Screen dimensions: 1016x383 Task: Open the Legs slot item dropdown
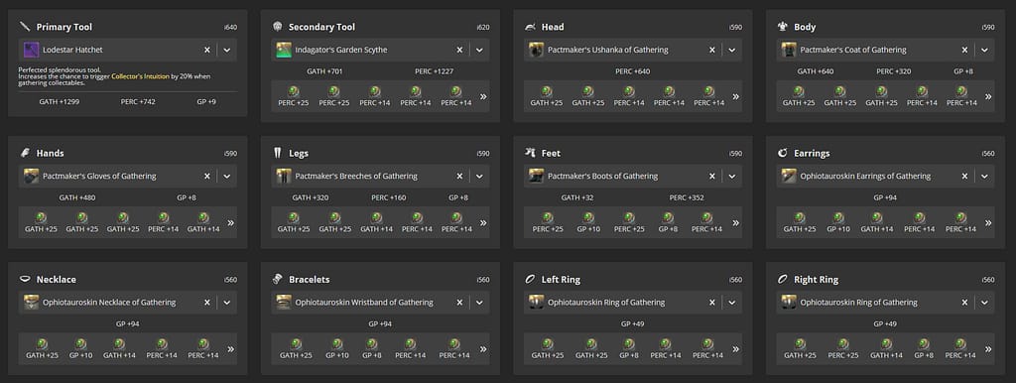point(479,177)
